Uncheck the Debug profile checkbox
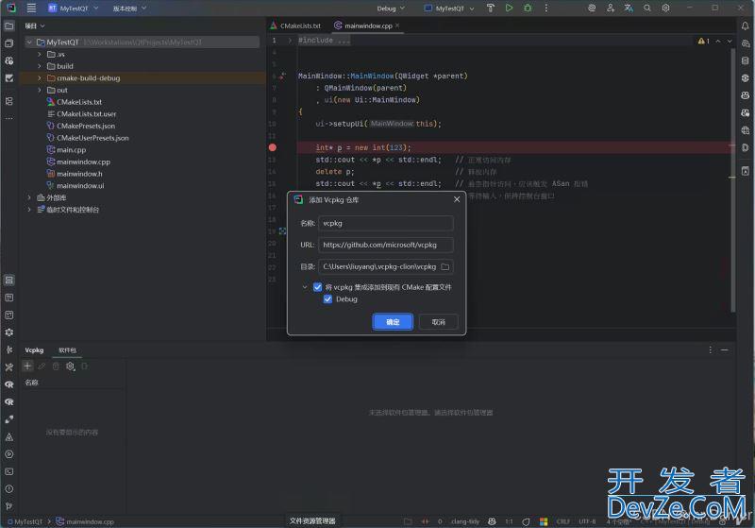755x528 pixels. click(327, 299)
